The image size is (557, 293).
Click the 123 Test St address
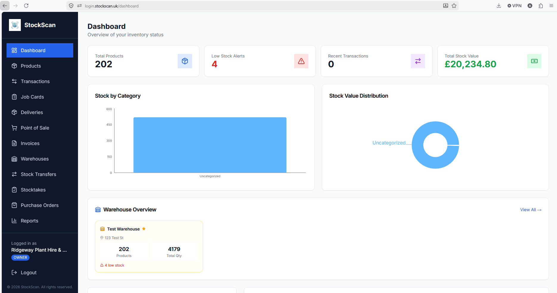pos(114,238)
